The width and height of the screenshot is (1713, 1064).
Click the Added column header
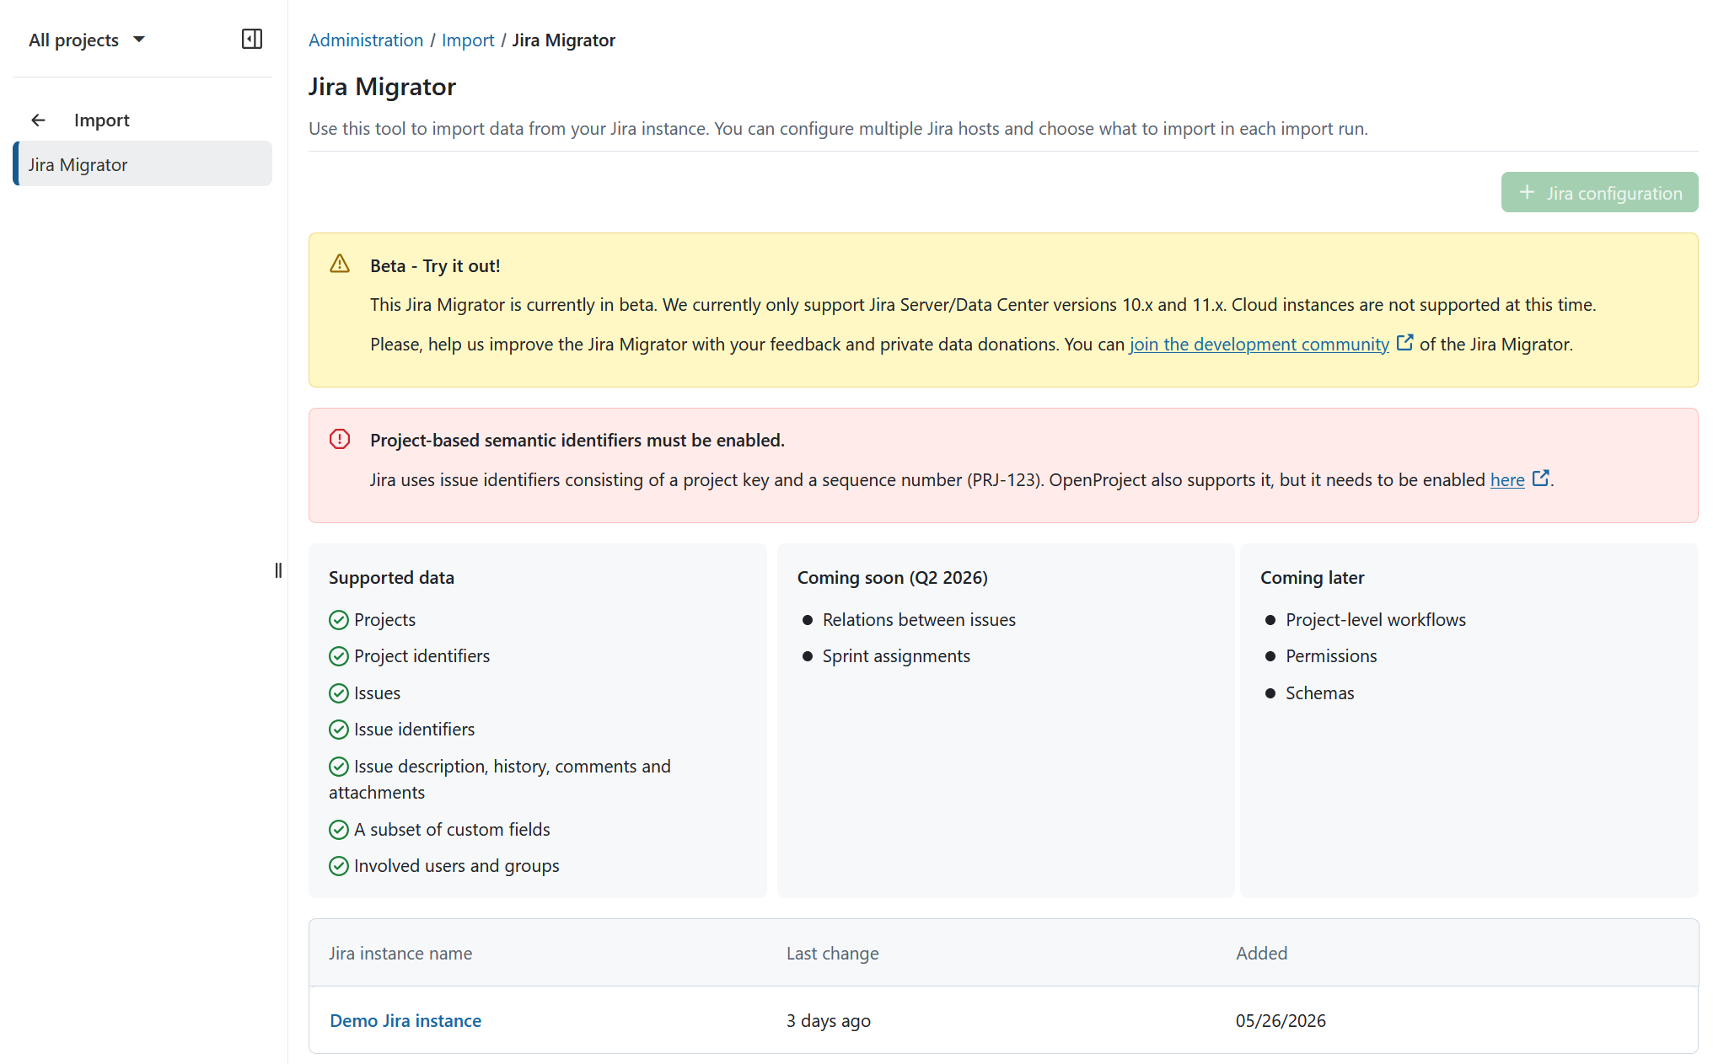(1262, 953)
